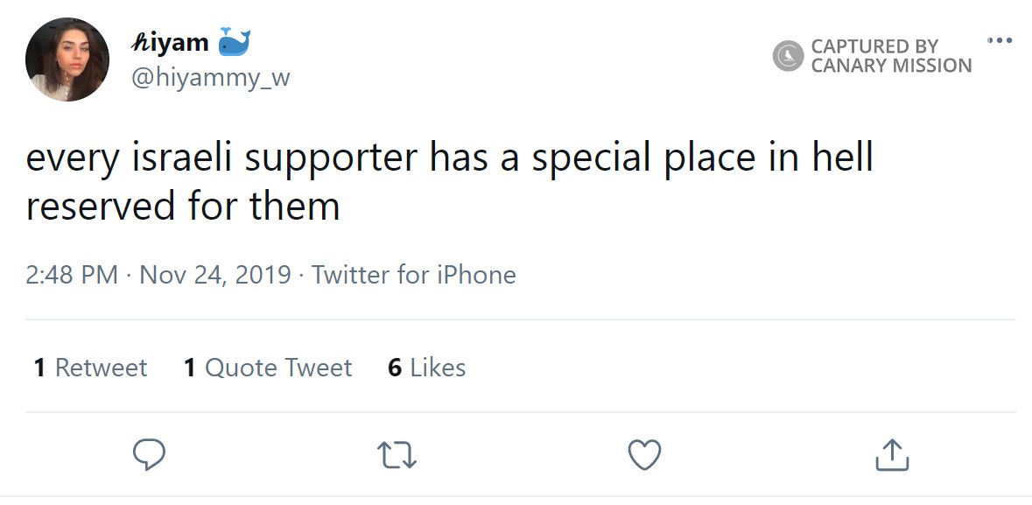Click the reply speech bubble icon
The width and height of the screenshot is (1032, 505).
pyautogui.click(x=151, y=452)
